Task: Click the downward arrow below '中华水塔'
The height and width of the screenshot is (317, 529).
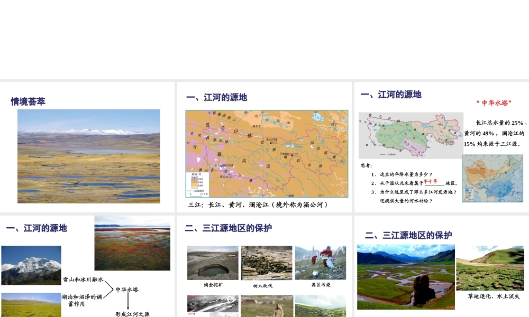Action: click(x=128, y=302)
